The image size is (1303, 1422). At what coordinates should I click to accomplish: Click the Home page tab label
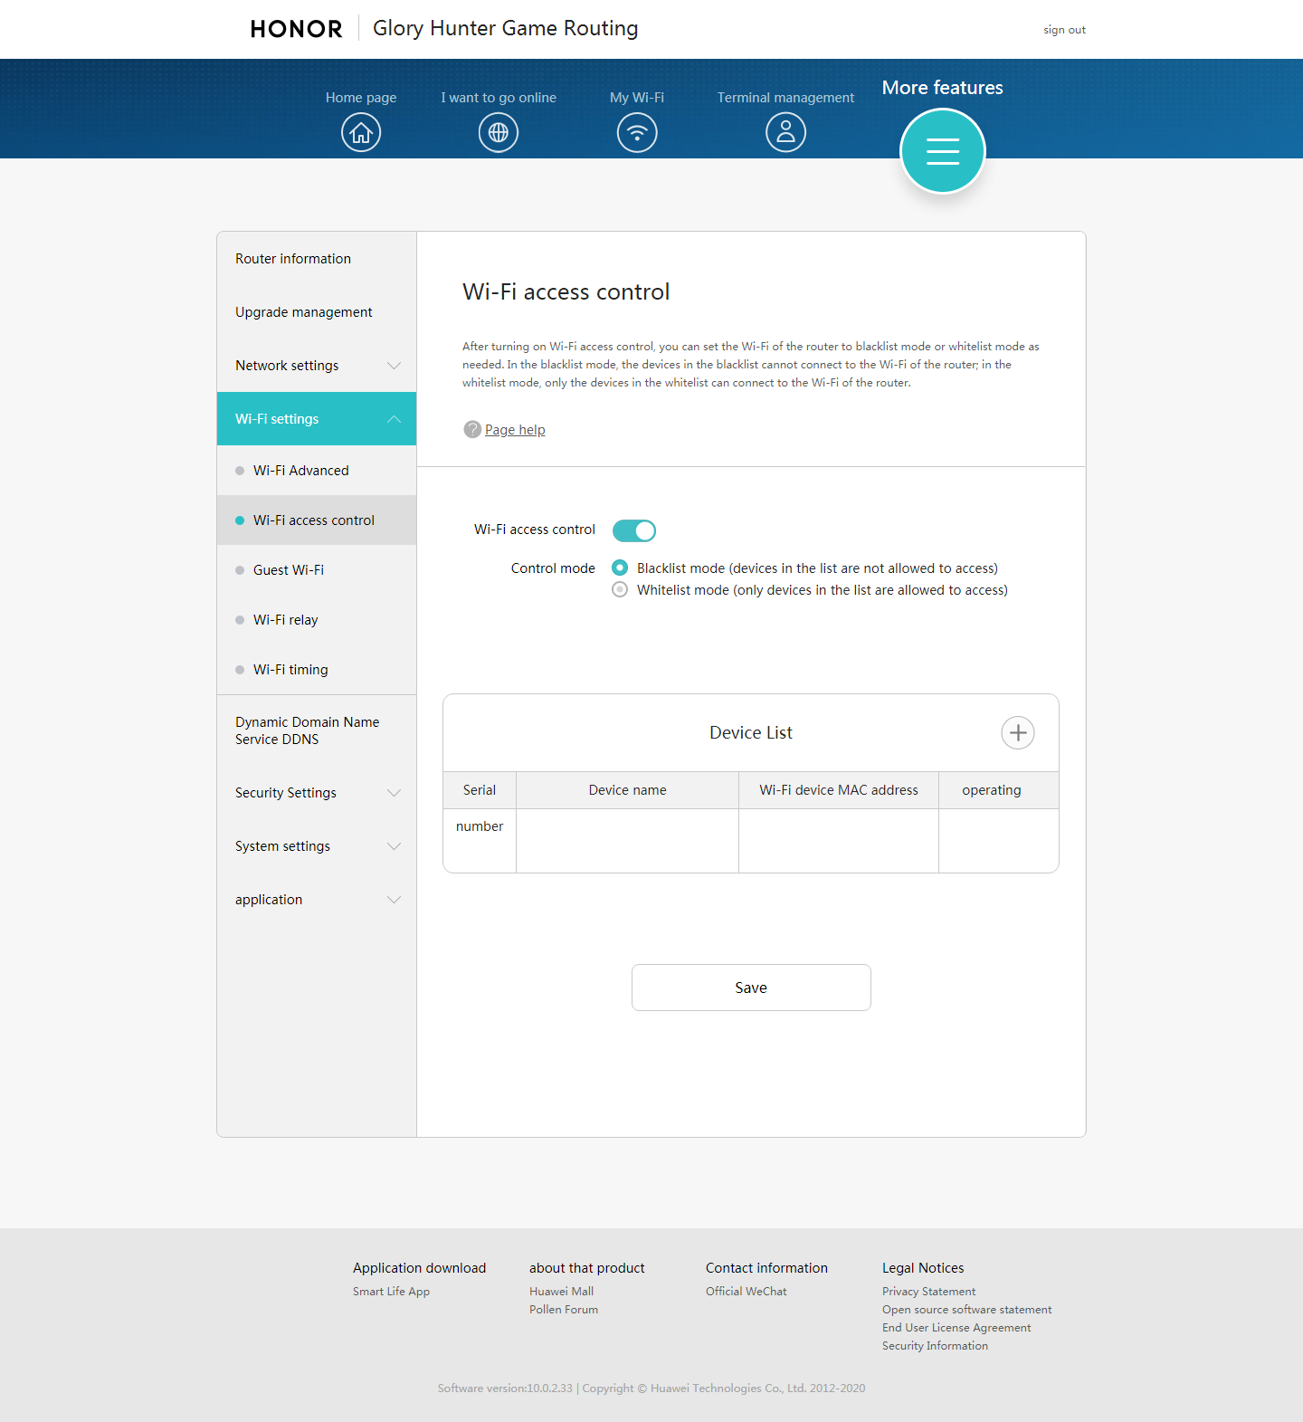click(x=361, y=98)
